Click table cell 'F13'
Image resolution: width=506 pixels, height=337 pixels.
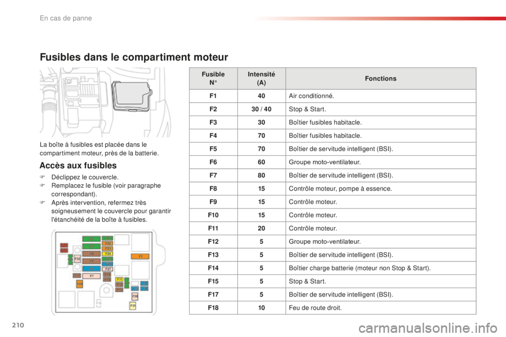(213, 254)
